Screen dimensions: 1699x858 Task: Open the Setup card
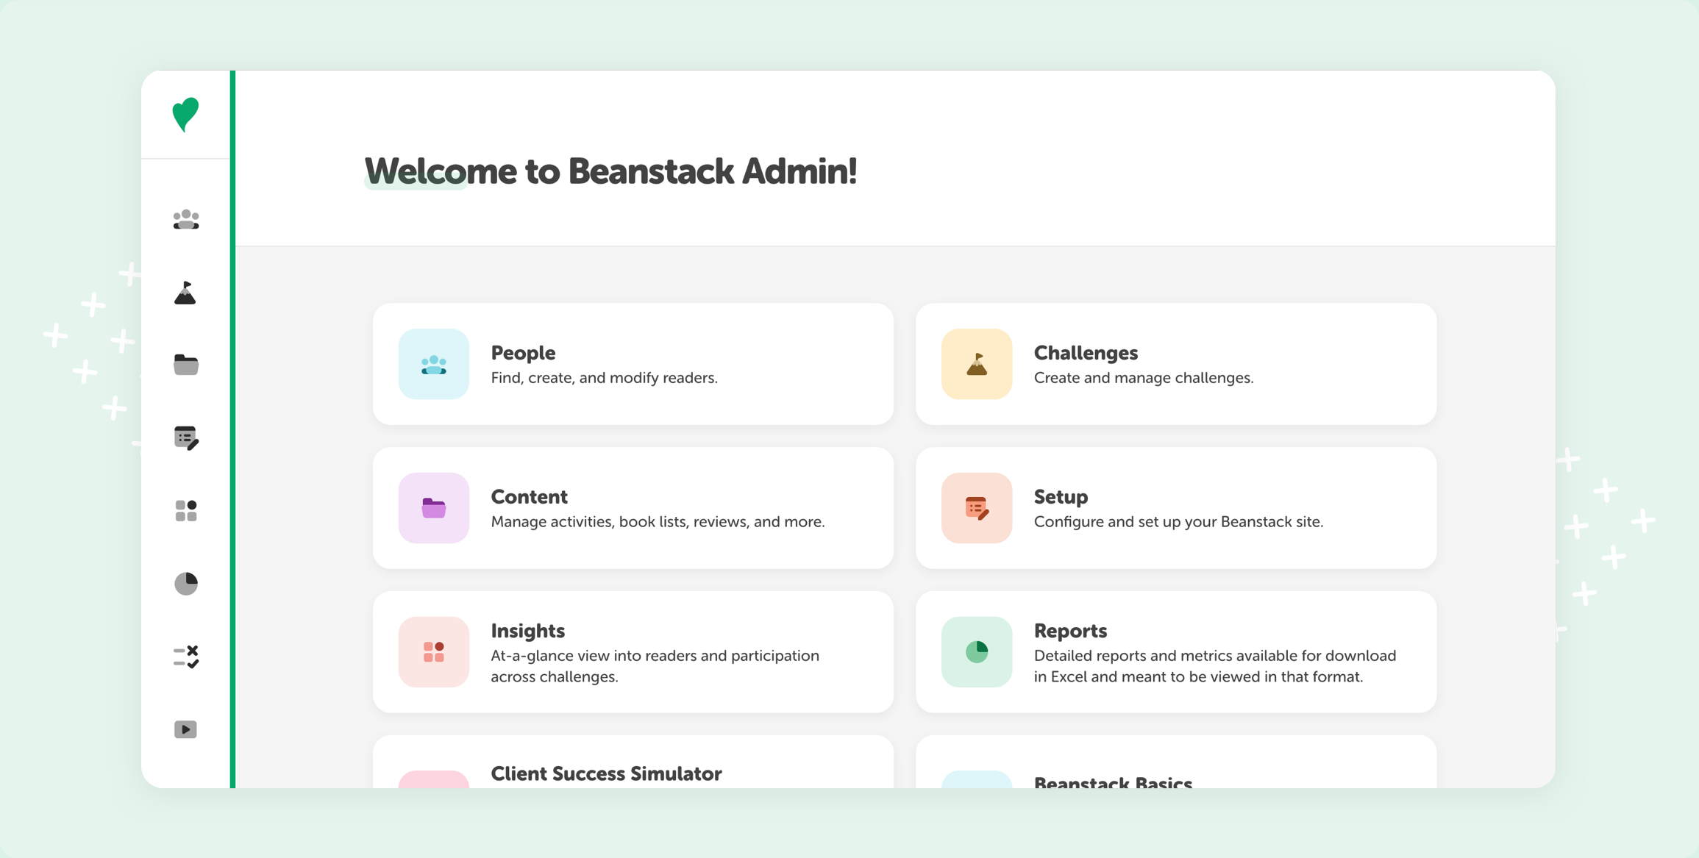1175,508
